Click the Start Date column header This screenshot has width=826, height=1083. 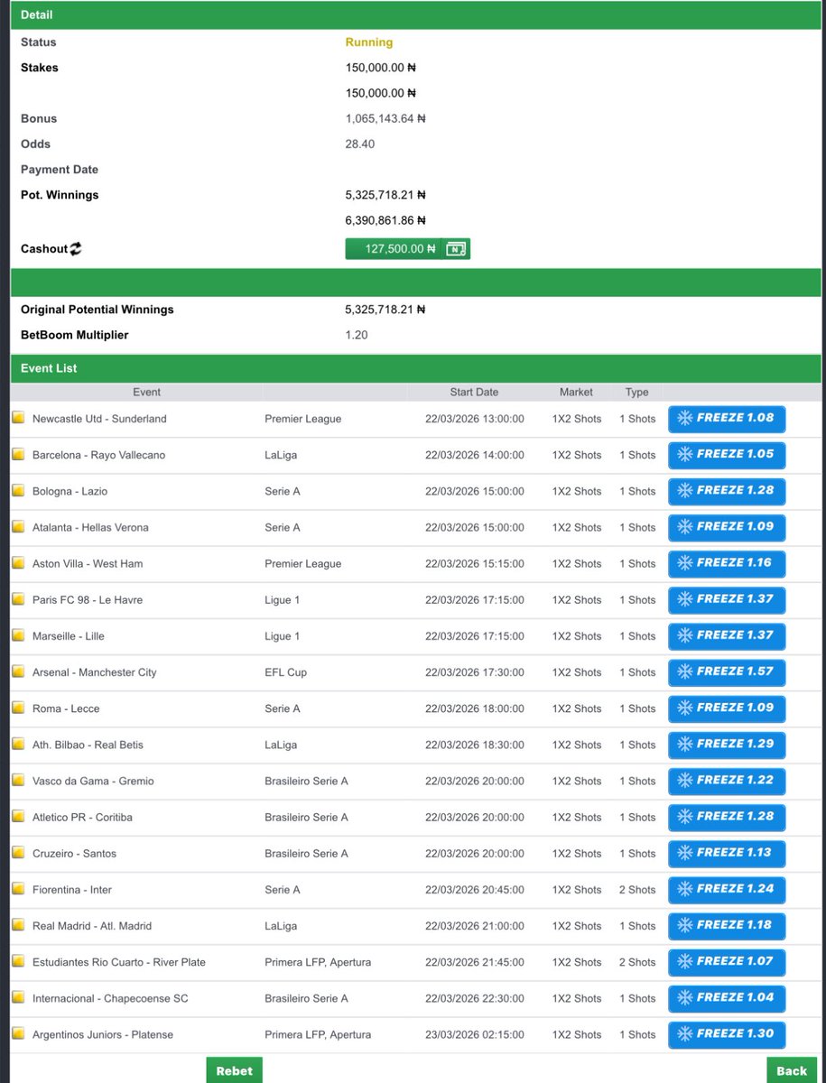(x=474, y=393)
